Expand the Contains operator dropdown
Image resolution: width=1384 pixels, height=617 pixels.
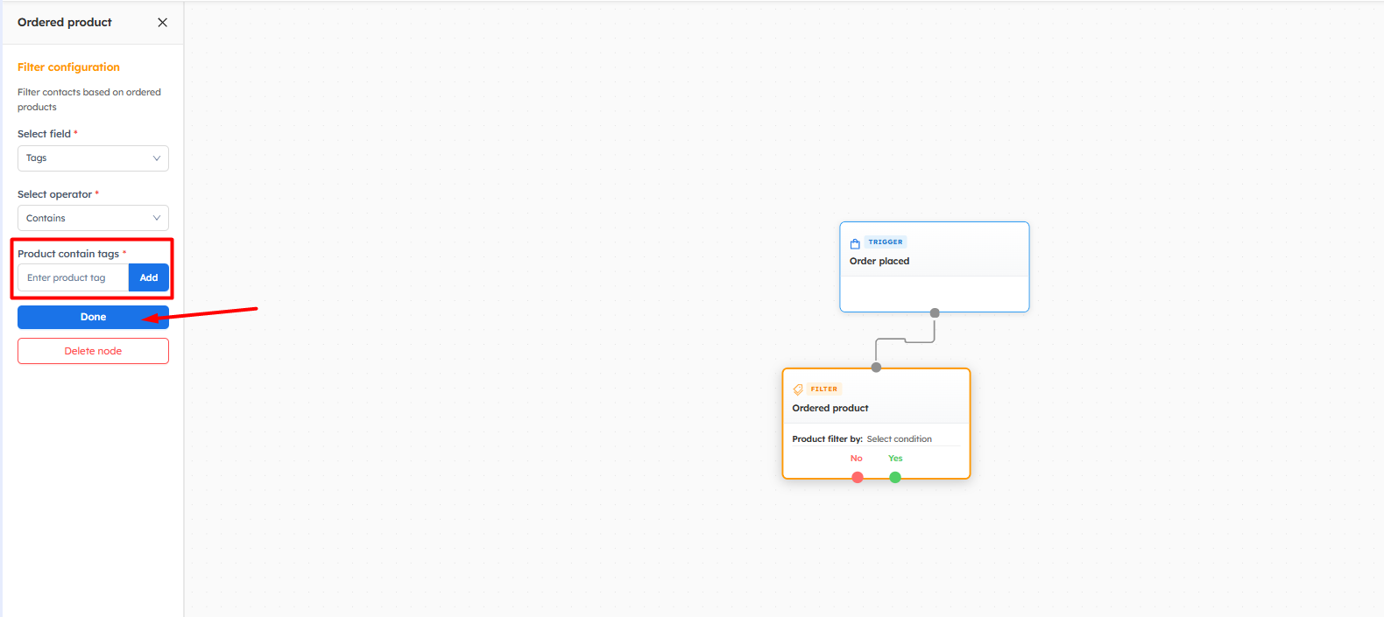93,218
